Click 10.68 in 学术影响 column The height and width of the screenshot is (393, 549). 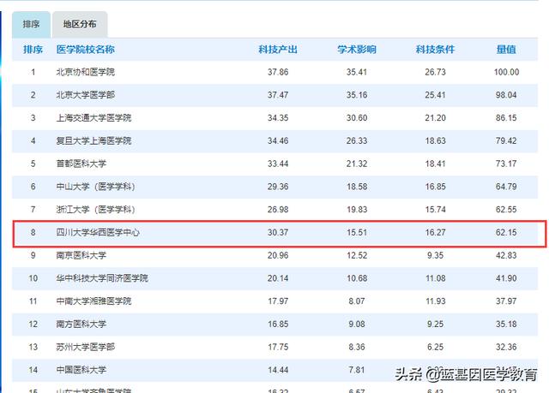357,278
